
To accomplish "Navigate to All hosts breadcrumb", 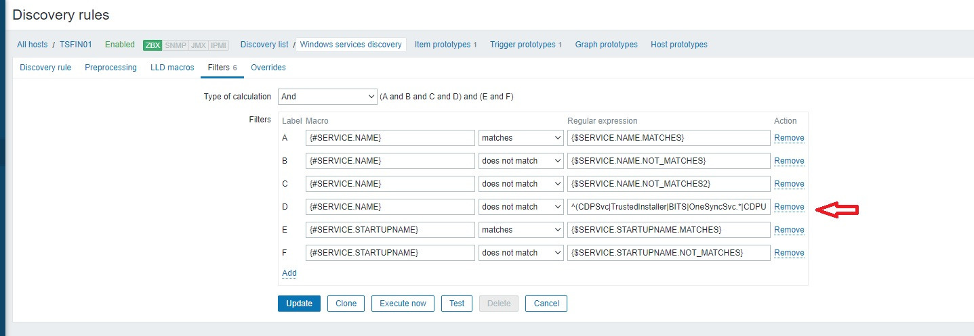I will coord(33,45).
